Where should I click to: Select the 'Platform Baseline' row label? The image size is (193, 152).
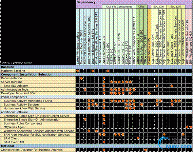(x=13, y=71)
